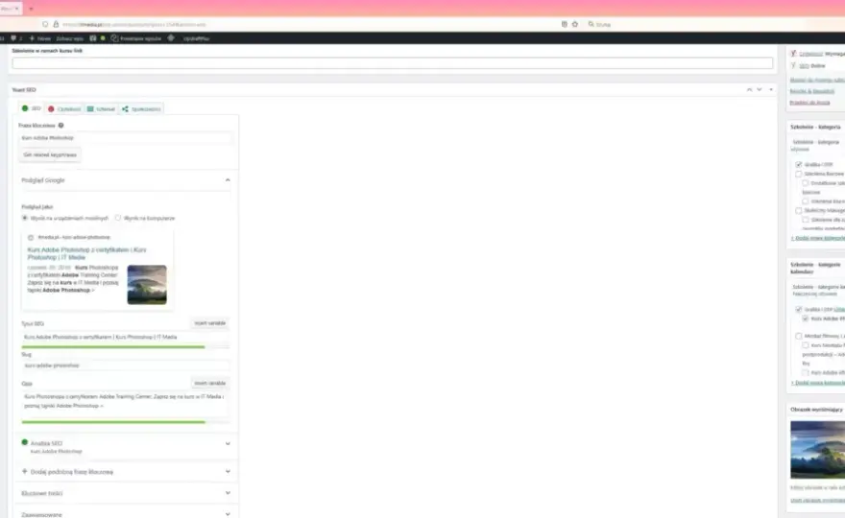Toggle the Szkolenia Biurowe category checkbox
The image size is (845, 518).
pos(799,174)
